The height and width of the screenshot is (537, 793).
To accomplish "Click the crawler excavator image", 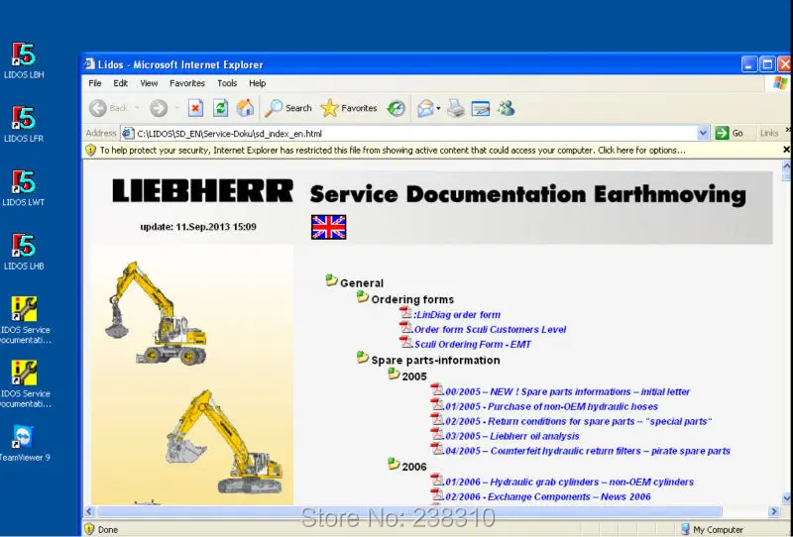I will [225, 442].
